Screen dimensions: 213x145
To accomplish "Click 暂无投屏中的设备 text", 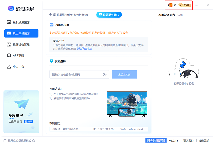I will tap(184, 84).
